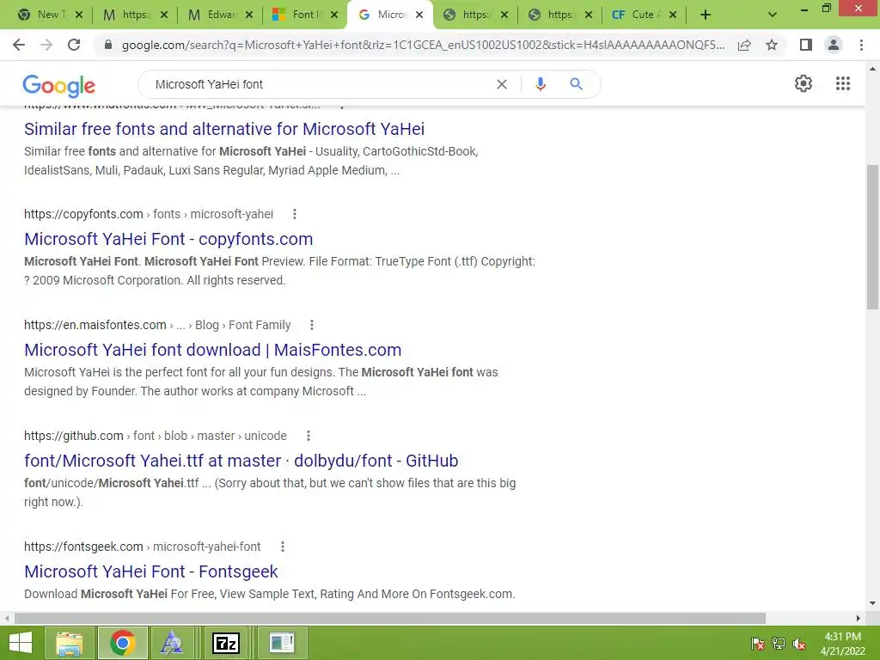Open Windows Start menu
The width and height of the screenshot is (880, 660).
coord(21,643)
